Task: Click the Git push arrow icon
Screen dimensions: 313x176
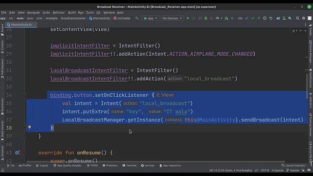Action: 259,18
